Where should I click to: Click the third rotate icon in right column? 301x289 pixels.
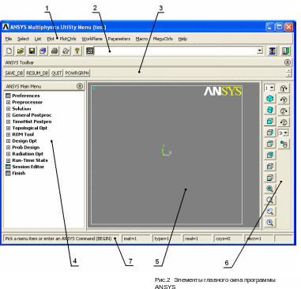pos(284,111)
